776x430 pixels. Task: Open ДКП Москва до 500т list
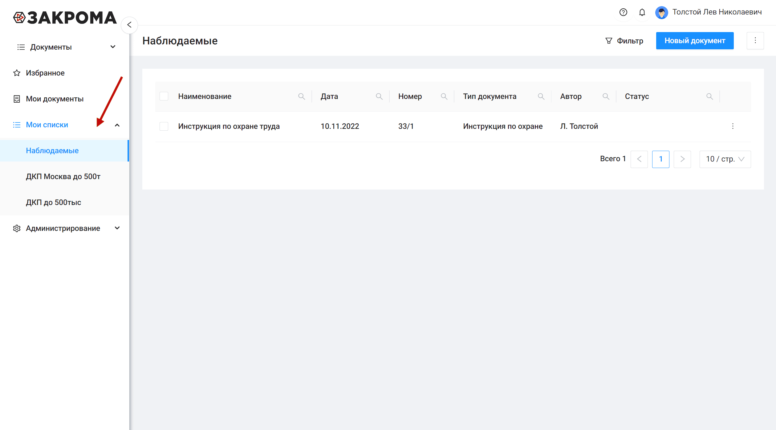65,177
